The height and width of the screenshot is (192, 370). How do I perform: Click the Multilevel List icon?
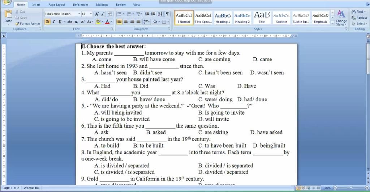coord(139,14)
